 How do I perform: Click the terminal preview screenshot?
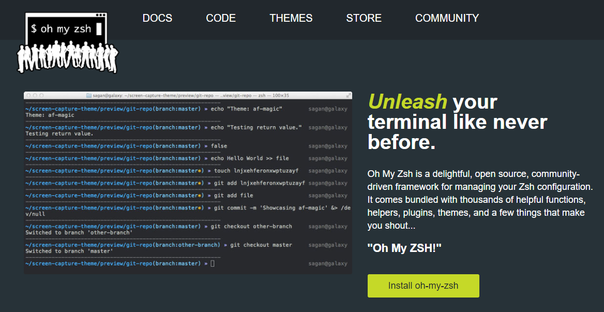click(188, 183)
